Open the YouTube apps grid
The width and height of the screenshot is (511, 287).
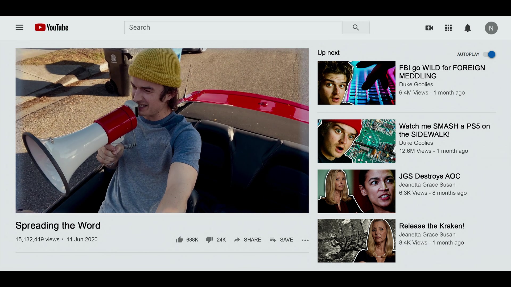point(448,28)
